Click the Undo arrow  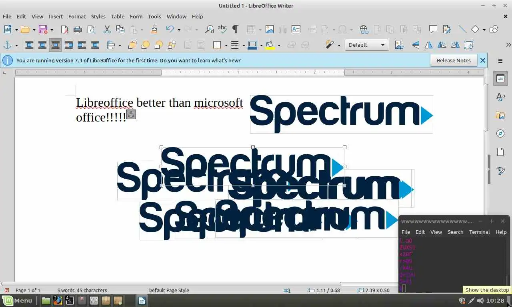[170, 29]
